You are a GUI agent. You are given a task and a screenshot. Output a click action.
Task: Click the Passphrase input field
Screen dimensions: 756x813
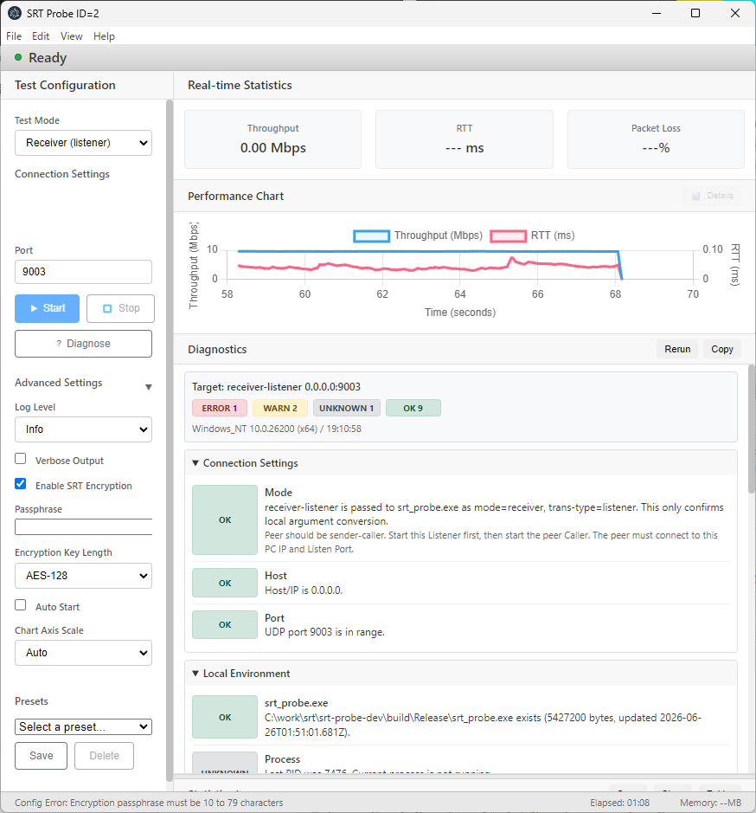83,526
